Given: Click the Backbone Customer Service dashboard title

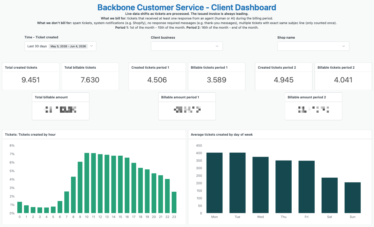Looking at the screenshot, I should [x=187, y=7].
